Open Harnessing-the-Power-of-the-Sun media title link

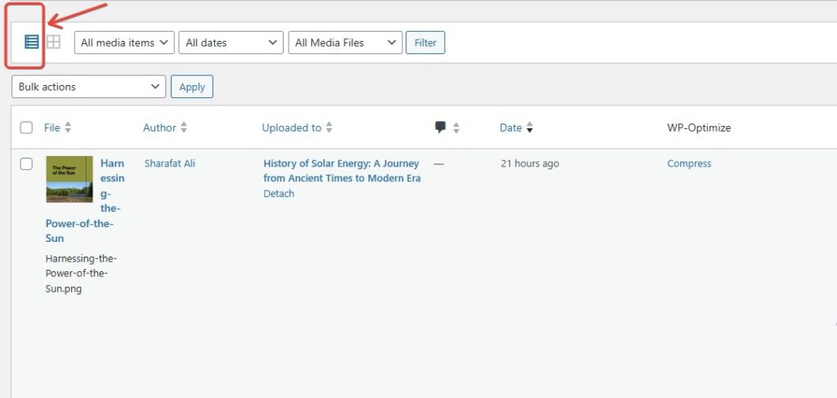(x=85, y=200)
